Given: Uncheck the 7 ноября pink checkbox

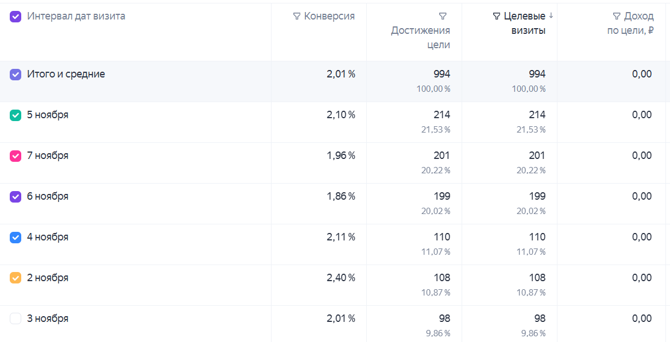Looking at the screenshot, I should [x=16, y=156].
